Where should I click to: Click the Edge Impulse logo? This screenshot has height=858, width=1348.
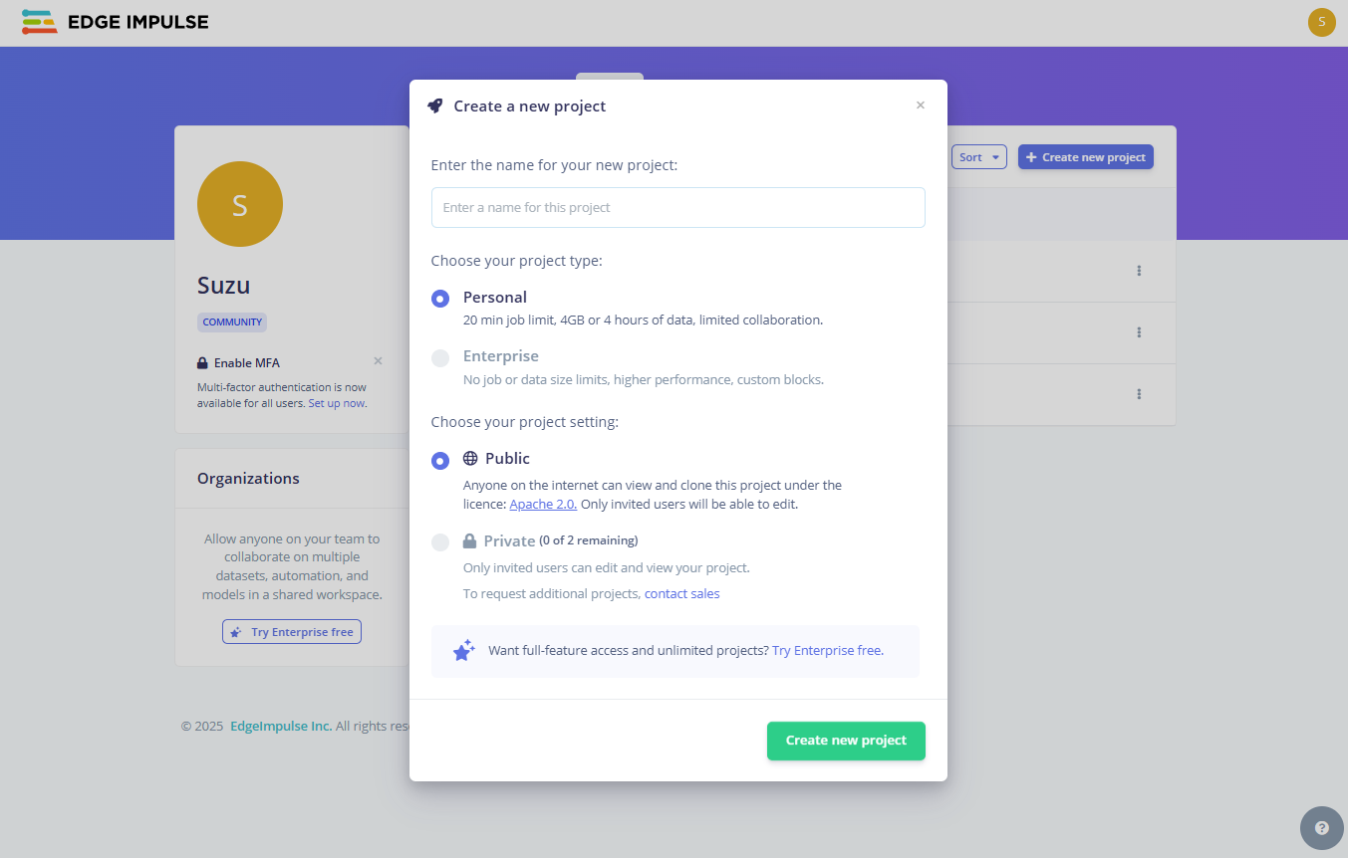(x=115, y=22)
